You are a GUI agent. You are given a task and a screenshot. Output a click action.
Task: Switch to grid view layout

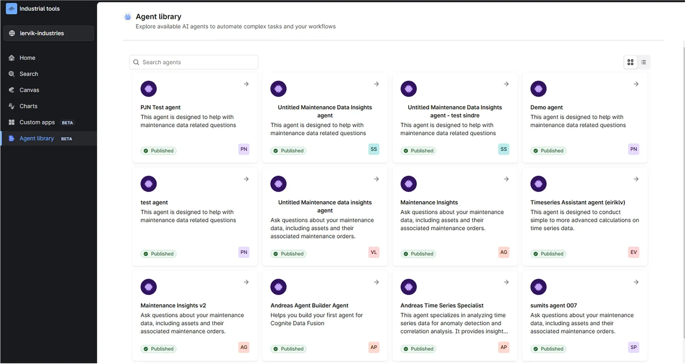point(630,62)
